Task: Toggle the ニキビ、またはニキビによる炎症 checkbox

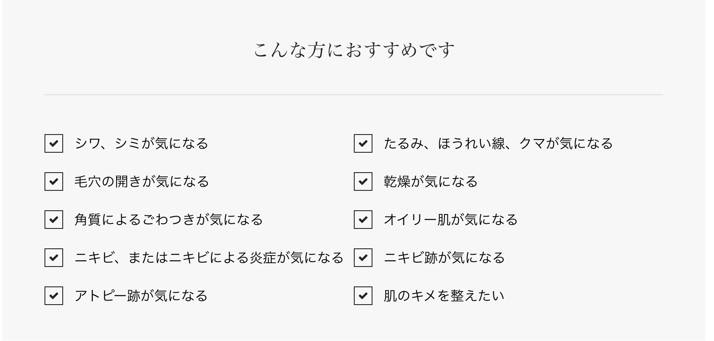Action: coord(54,258)
